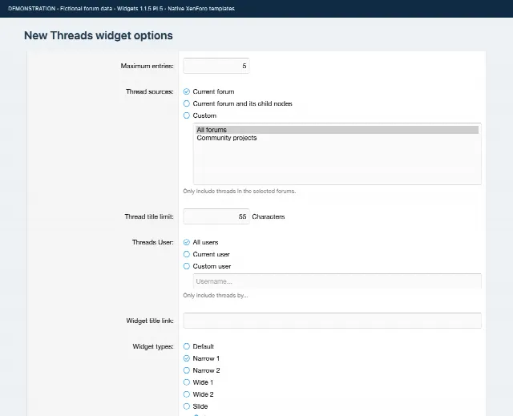The image size is (513, 416).
Task: Click the Widget types label
Action: [x=153, y=346]
